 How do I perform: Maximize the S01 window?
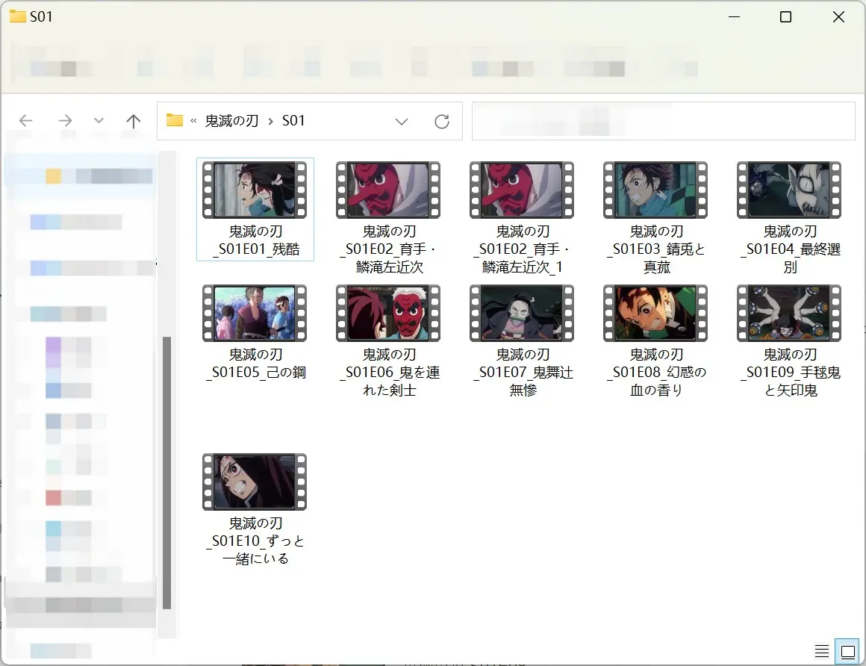(x=785, y=17)
